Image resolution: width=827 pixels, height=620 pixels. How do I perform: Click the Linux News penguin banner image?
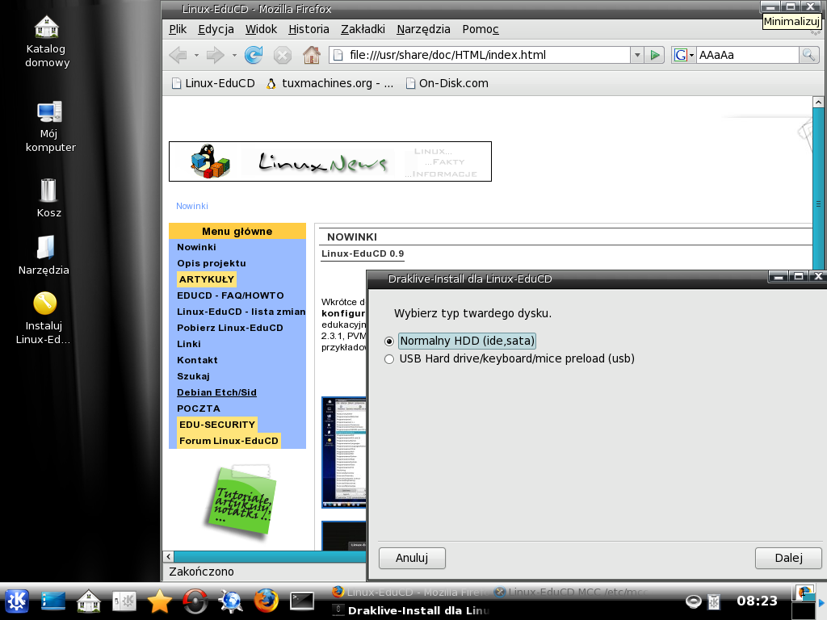tap(330, 161)
